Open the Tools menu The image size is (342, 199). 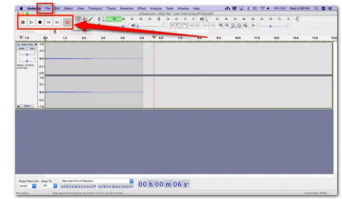169,8
